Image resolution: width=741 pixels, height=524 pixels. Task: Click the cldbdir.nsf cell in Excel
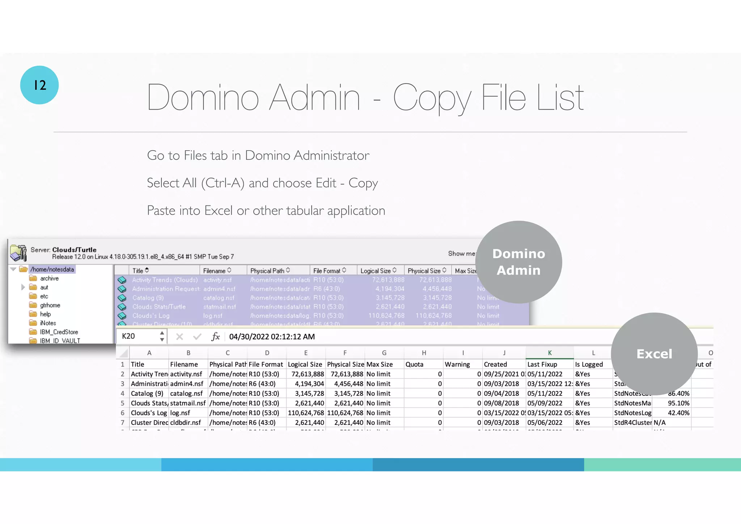coord(188,423)
